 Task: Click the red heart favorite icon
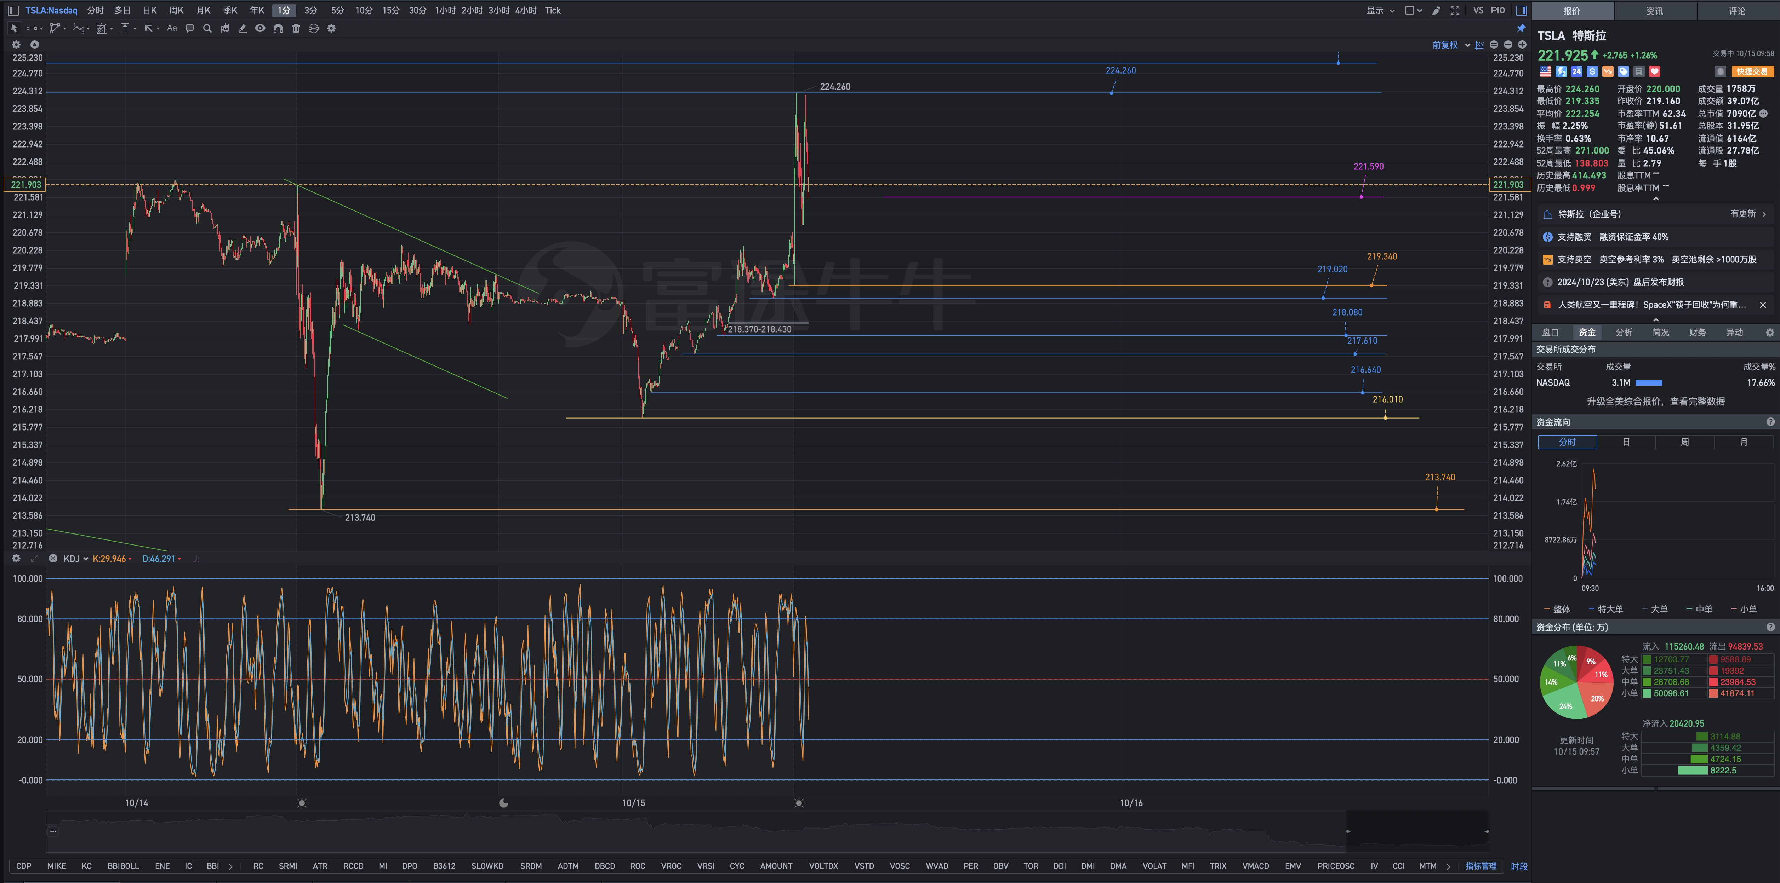click(x=1655, y=71)
